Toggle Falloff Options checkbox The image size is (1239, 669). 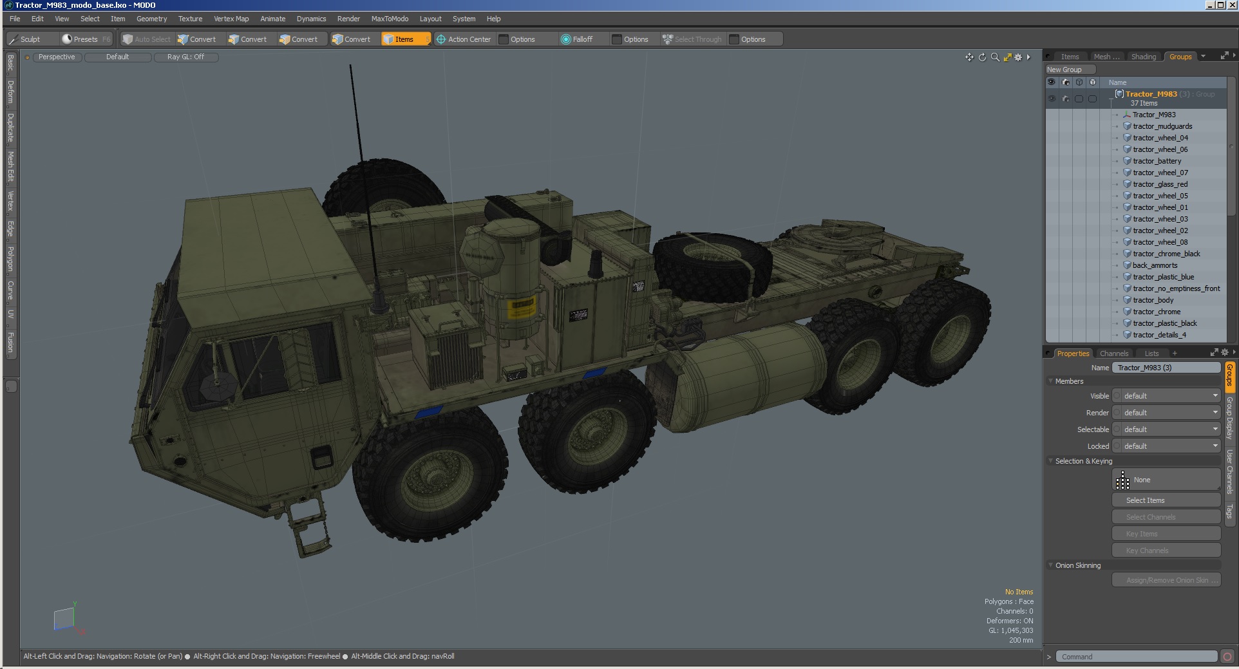617,39
